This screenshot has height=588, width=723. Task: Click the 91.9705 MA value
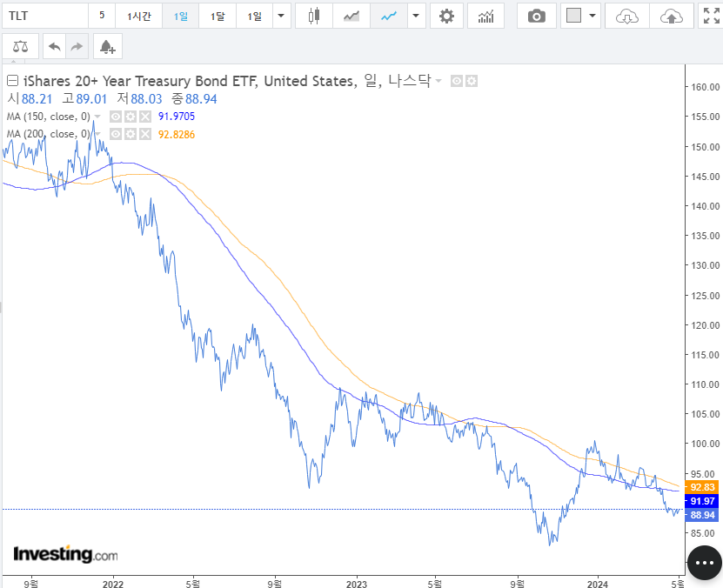(177, 117)
